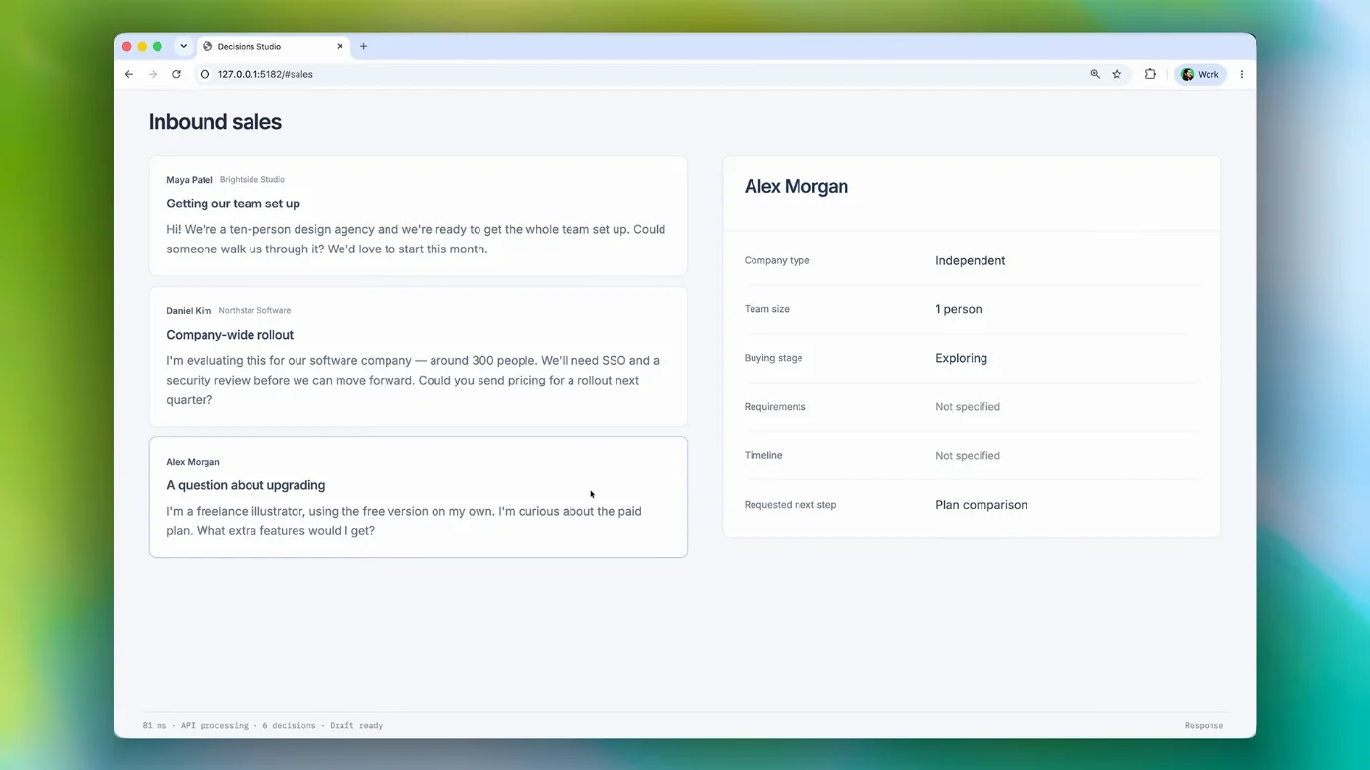View site information icon in address bar

[205, 74]
